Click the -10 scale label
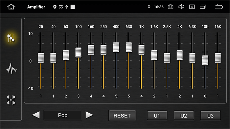 coord(30,89)
